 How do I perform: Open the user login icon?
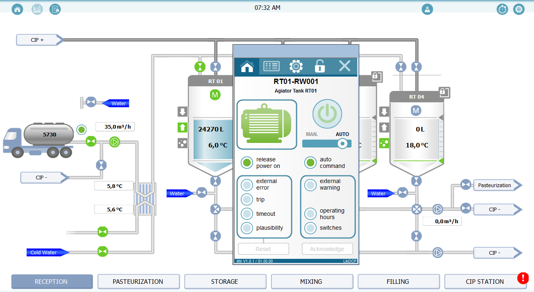[427, 9]
